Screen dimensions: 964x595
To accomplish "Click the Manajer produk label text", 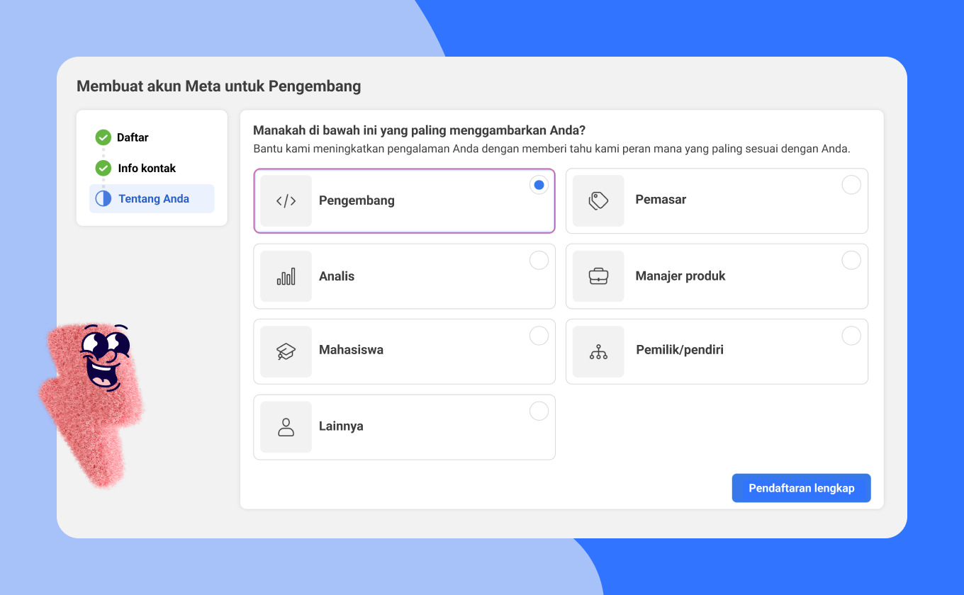I will click(x=680, y=276).
